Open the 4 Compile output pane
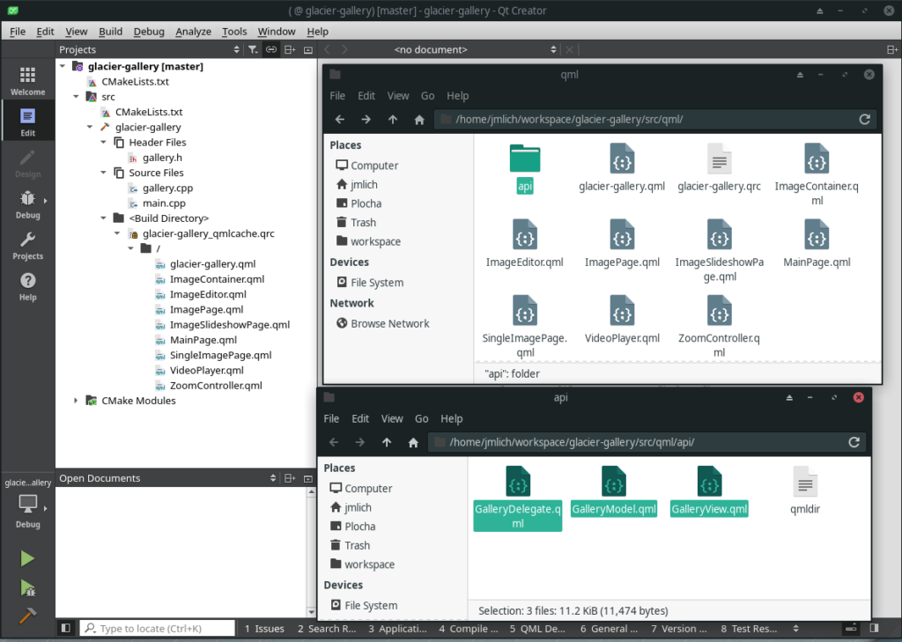Image resolution: width=902 pixels, height=642 pixels. pyautogui.click(x=469, y=628)
